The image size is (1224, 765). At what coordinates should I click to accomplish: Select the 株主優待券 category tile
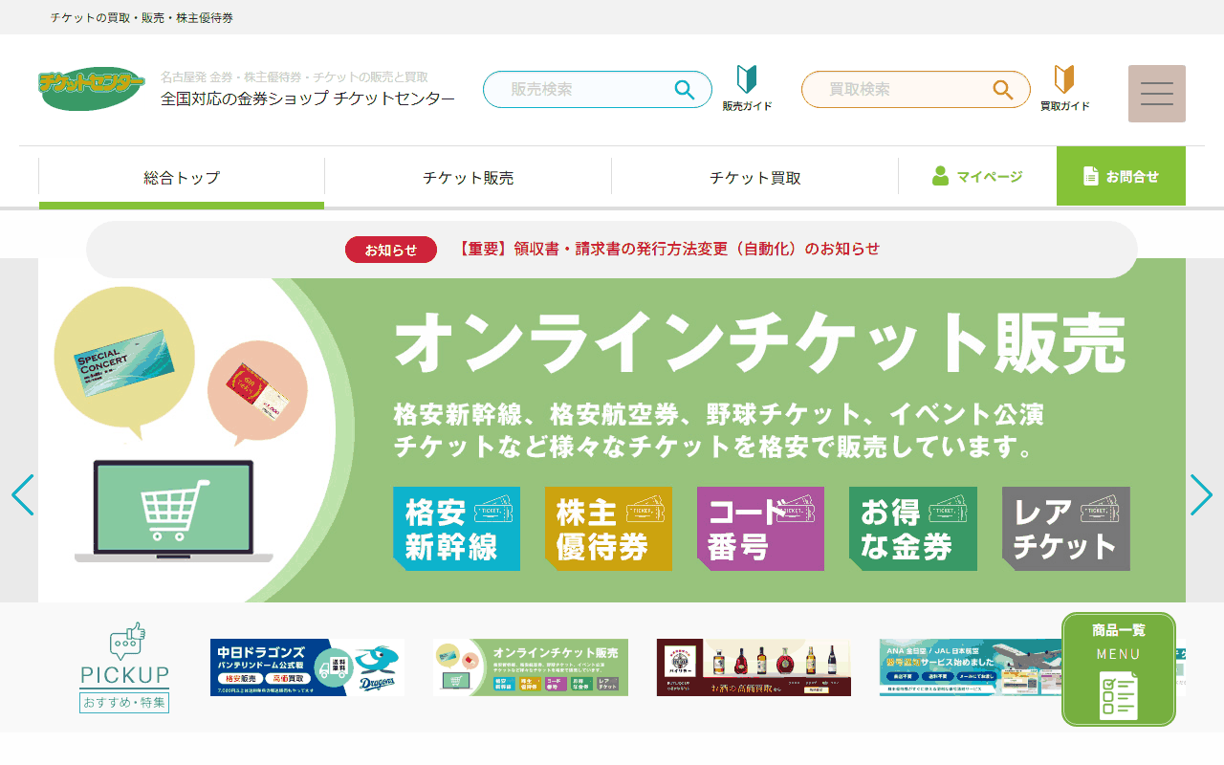coord(608,529)
